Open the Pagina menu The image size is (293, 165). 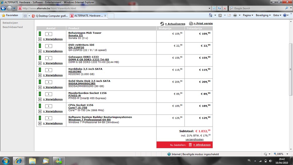[248, 15]
